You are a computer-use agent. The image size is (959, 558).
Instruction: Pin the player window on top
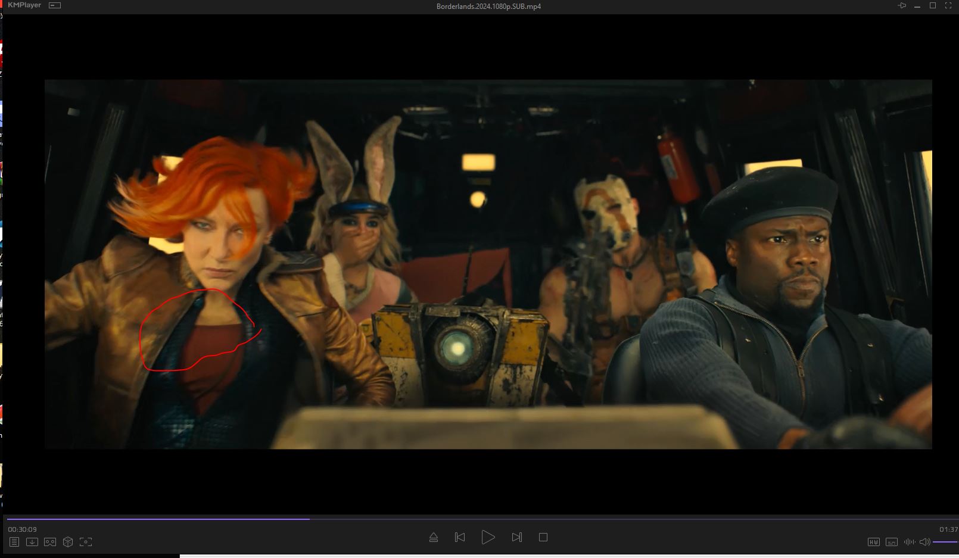pyautogui.click(x=902, y=6)
